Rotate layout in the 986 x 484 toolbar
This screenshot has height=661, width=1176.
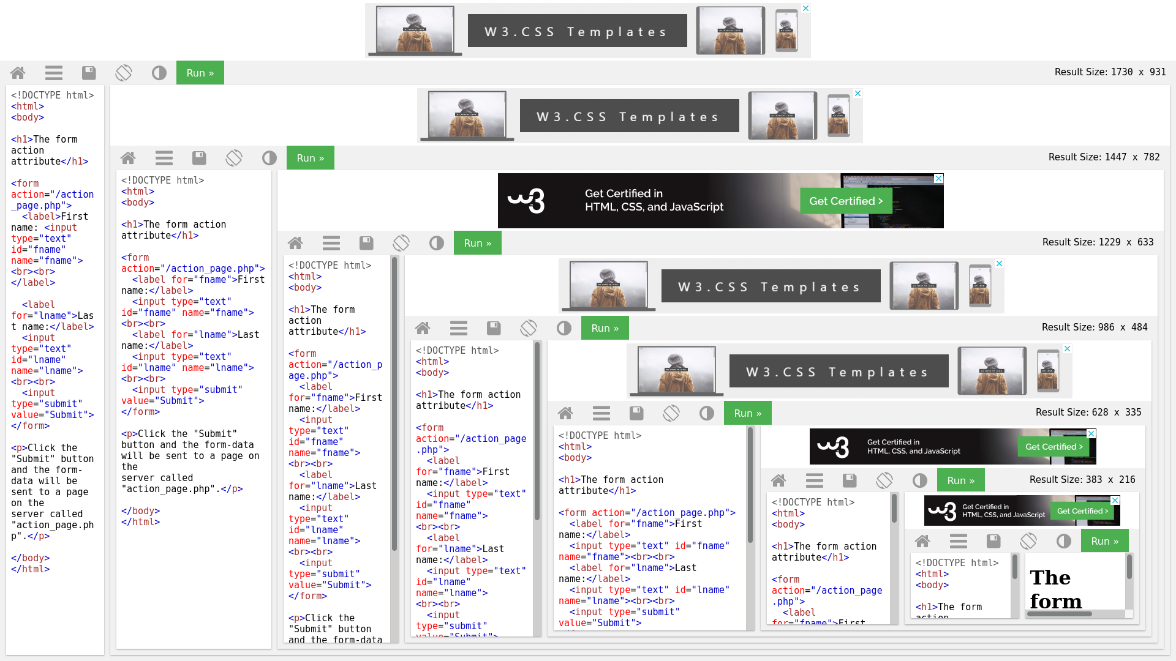click(x=529, y=329)
